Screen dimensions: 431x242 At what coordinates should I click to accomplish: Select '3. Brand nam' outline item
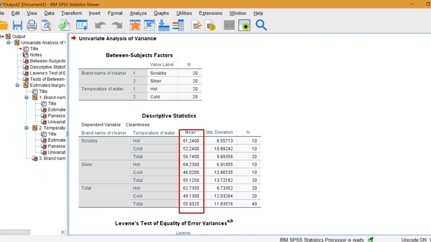point(52,158)
